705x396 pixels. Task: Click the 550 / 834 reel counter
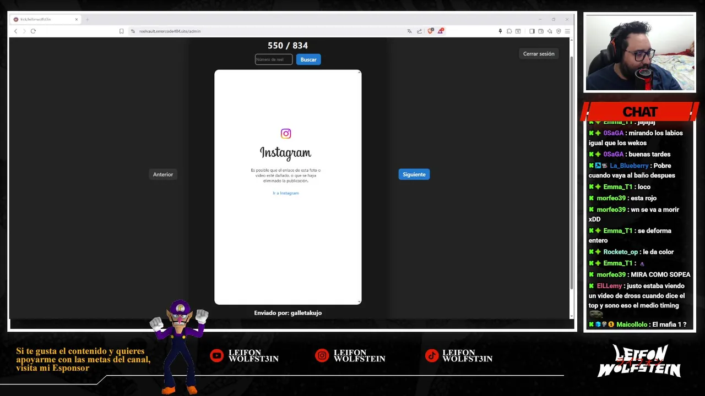click(x=288, y=46)
